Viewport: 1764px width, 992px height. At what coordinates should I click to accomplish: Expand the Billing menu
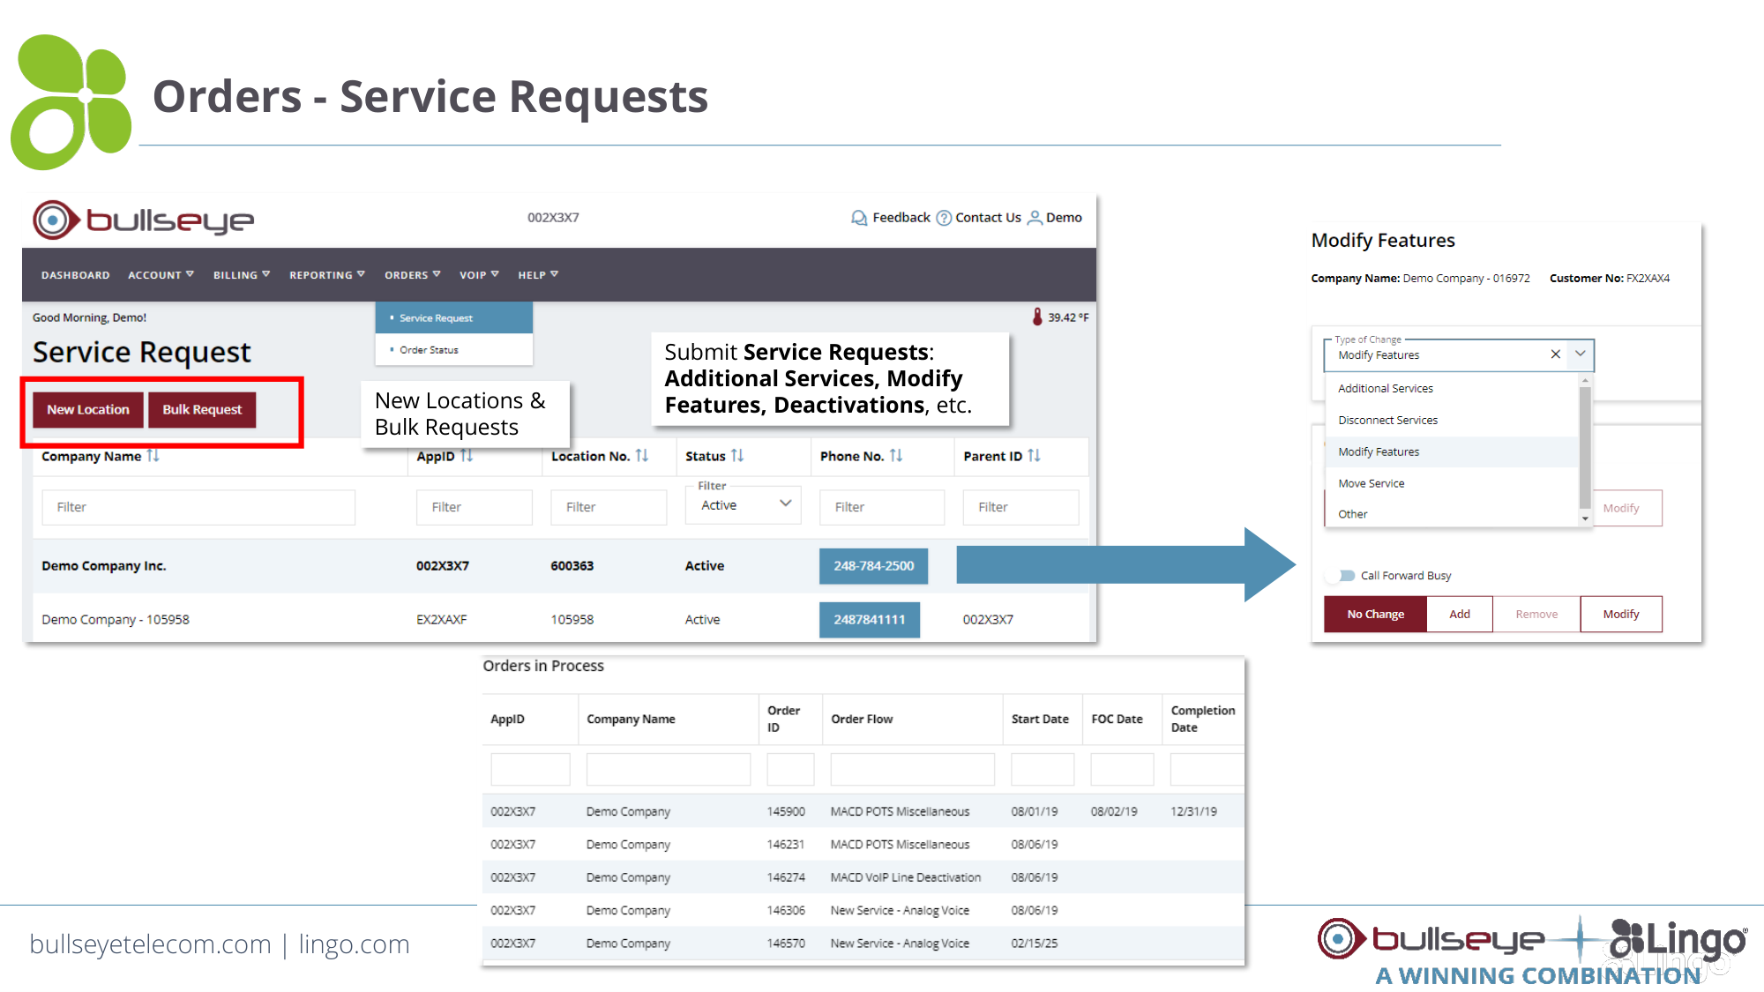pyautogui.click(x=242, y=275)
